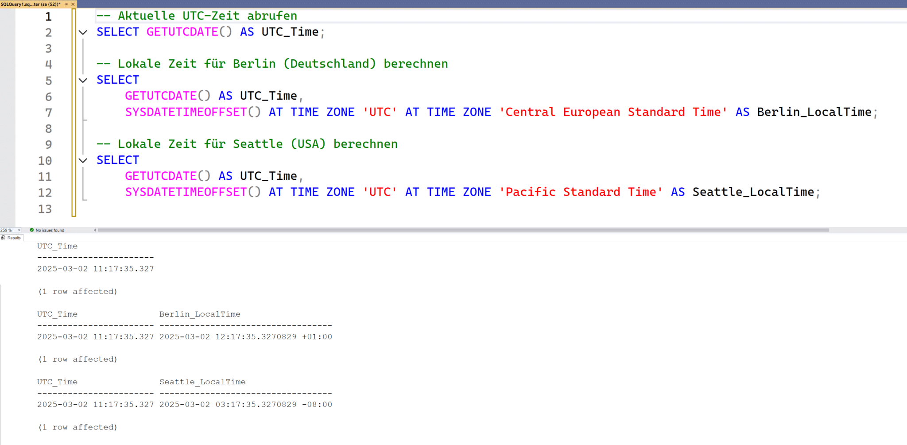
Task: Switch to the Results tab
Action: click(x=14, y=238)
